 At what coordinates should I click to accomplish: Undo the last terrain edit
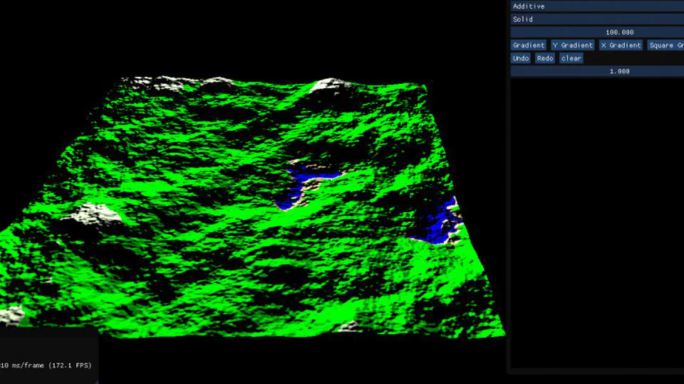(520, 58)
